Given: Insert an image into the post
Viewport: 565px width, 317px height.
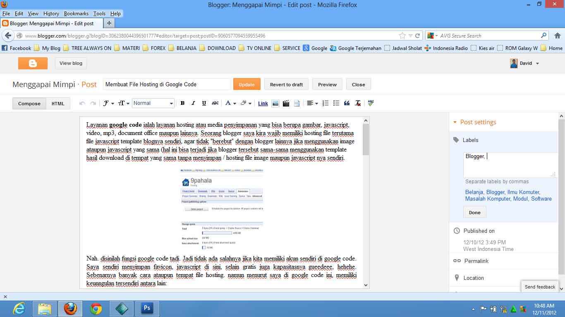Looking at the screenshot, I should 275,103.
